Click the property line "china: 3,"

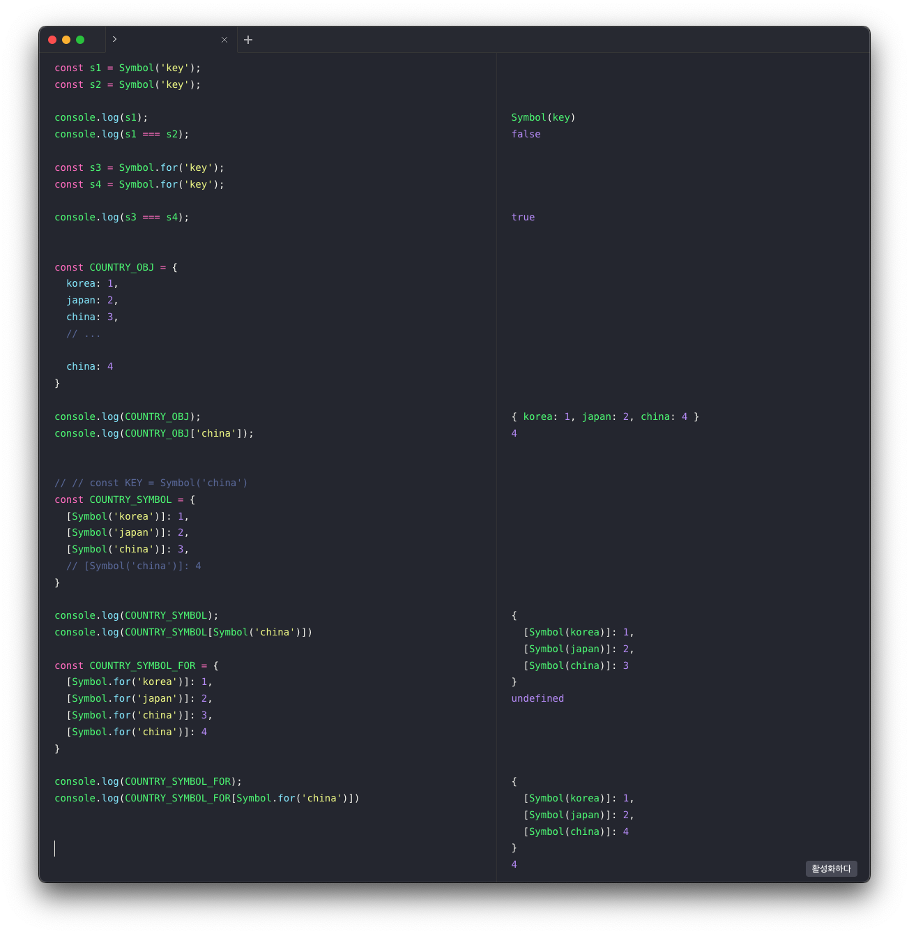point(92,317)
